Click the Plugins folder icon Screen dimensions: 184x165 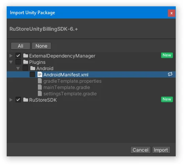click(x=26, y=62)
